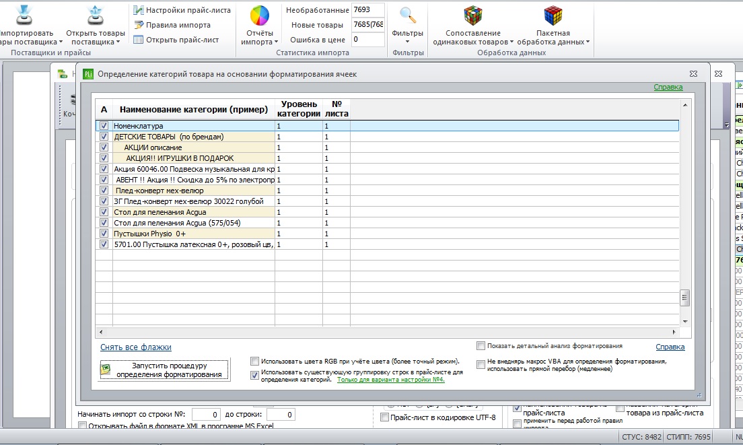Viewport: 743px width, 445px height.
Task: Toggle checkbox for Пустышки Physio 0+ row
Action: 104,234
